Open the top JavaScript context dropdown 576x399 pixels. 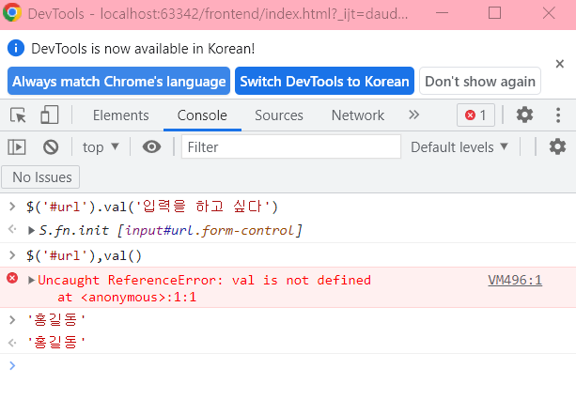pyautogui.click(x=101, y=147)
